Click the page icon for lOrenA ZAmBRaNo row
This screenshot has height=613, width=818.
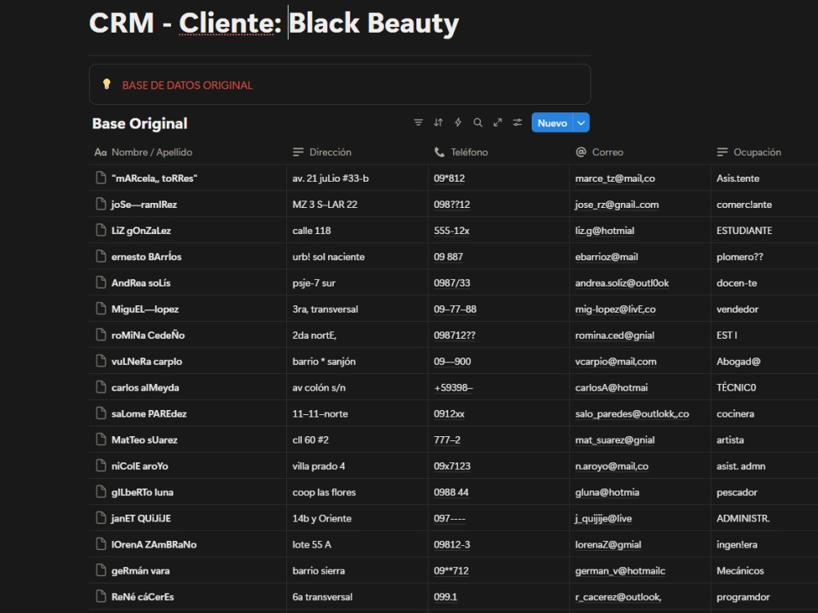pos(101,544)
